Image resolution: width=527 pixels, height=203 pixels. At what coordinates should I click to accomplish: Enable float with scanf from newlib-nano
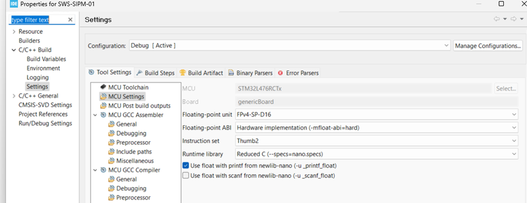point(186,175)
